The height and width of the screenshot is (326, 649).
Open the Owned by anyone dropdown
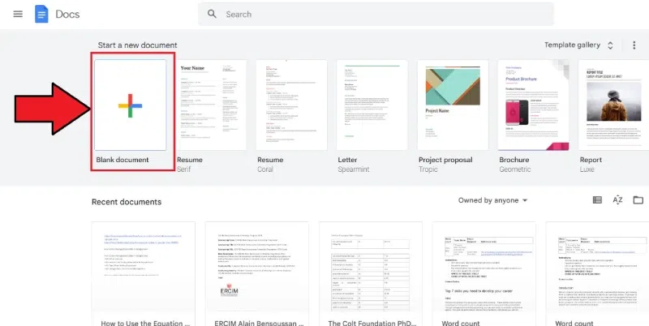click(492, 200)
